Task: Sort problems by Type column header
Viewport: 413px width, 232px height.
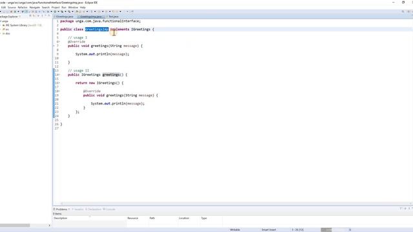Action: tap(211, 218)
